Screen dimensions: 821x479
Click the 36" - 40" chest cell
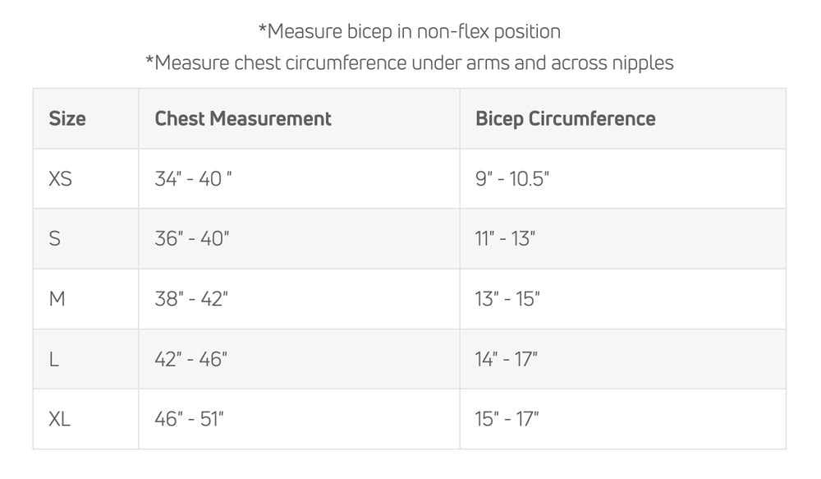click(299, 239)
